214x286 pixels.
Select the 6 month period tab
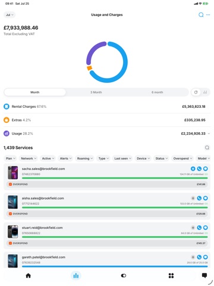(158, 92)
